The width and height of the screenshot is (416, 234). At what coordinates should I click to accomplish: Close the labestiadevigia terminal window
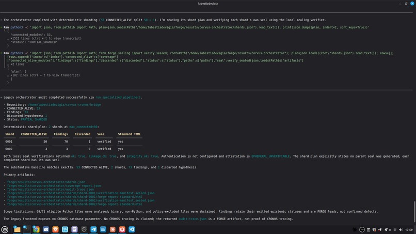coord(412,4)
